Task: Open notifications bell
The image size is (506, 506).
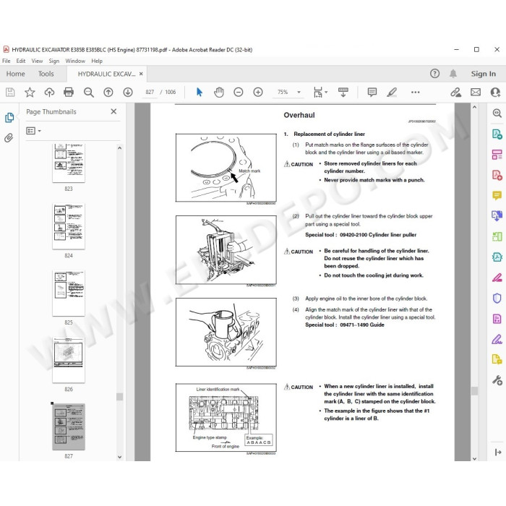Action: (x=453, y=74)
